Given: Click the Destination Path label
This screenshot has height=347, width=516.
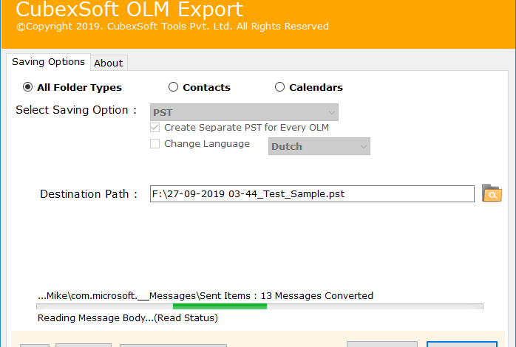Looking at the screenshot, I should [x=89, y=194].
